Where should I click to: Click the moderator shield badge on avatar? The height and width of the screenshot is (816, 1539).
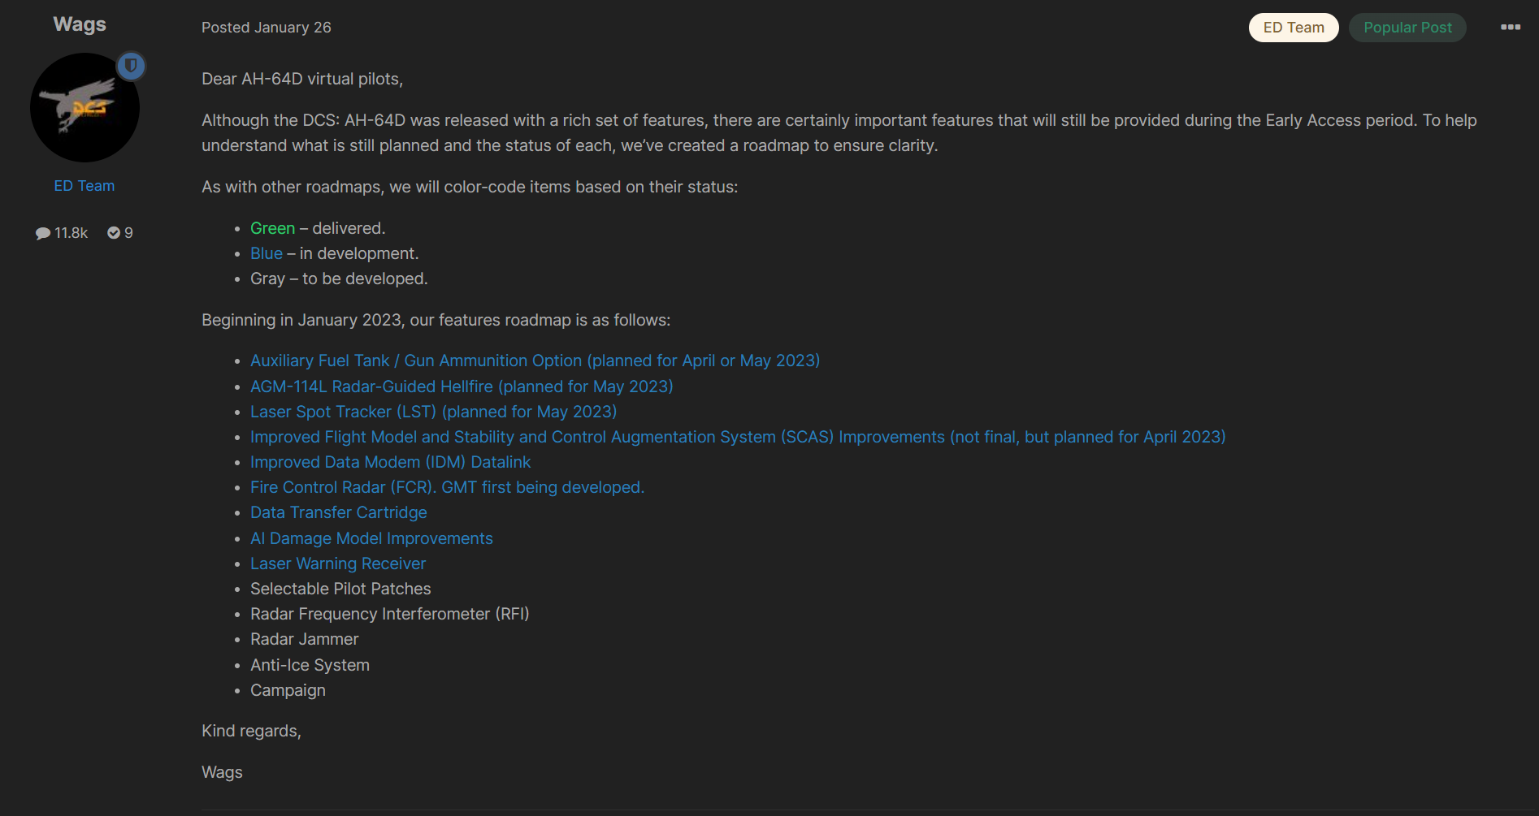click(131, 66)
